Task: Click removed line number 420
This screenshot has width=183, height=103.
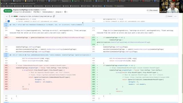Action: click(6, 66)
